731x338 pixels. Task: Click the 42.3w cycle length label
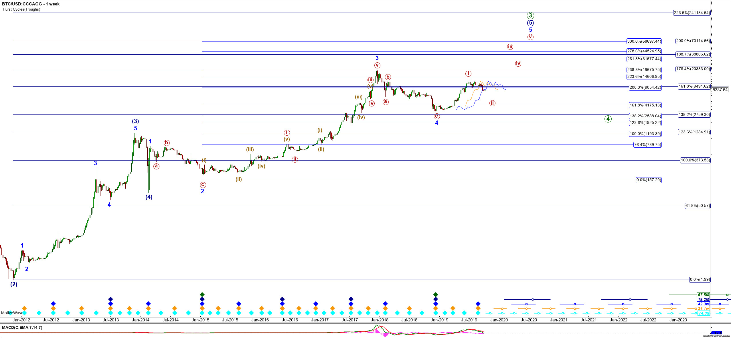[x=703, y=304]
